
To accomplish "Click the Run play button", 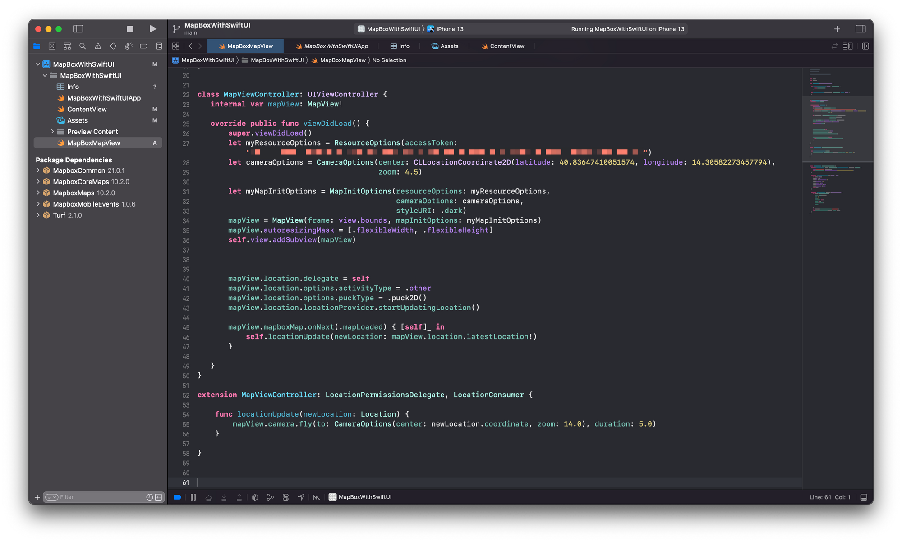I will 153,29.
